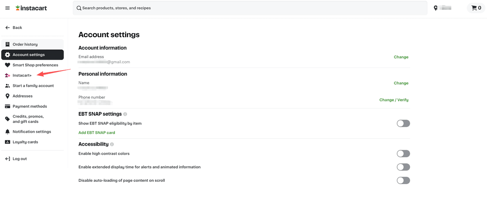Open the hamburger menu
The width and height of the screenshot is (487, 222).
tap(7, 8)
